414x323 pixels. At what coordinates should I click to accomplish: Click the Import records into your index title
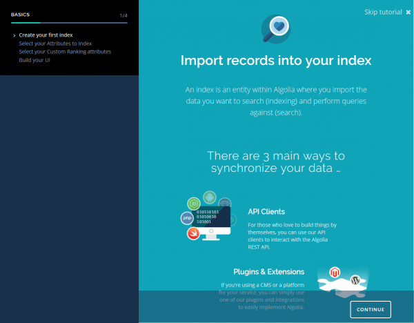click(x=276, y=61)
